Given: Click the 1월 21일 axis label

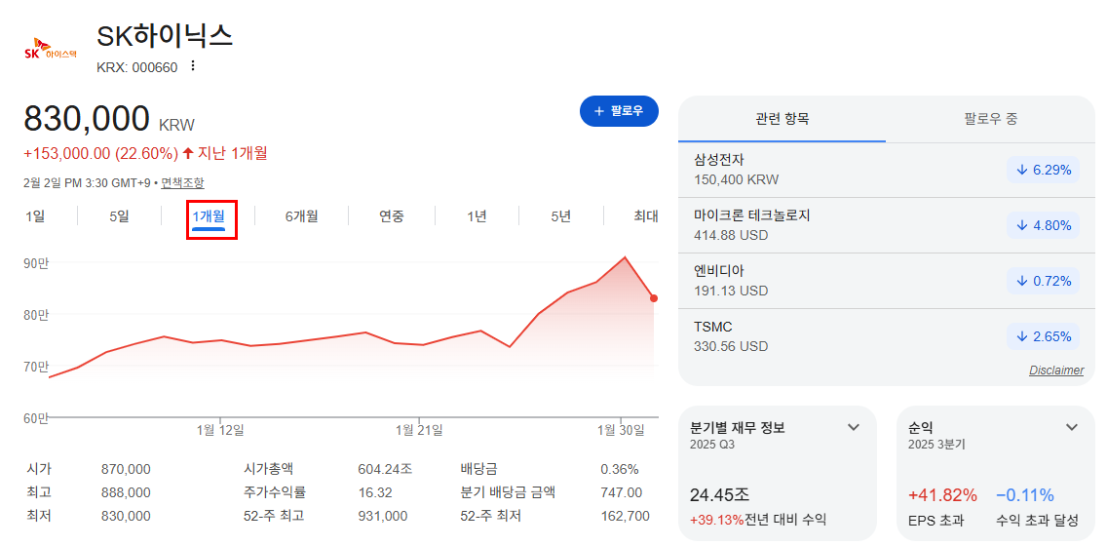Looking at the screenshot, I should (x=419, y=429).
